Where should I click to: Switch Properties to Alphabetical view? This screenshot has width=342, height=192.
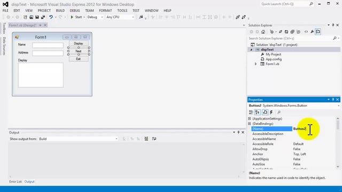(258, 113)
